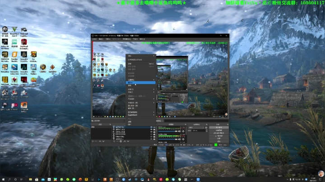This screenshot has width=325, height=182.
Task: Expand the Set Color submenu entry
Action: pyautogui.click(x=140, y=80)
